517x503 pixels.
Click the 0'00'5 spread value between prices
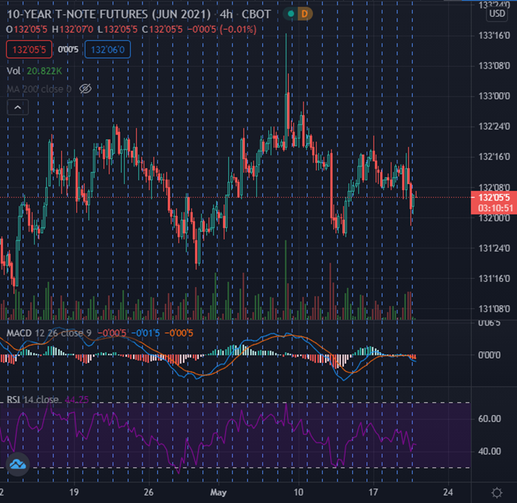tap(69, 50)
